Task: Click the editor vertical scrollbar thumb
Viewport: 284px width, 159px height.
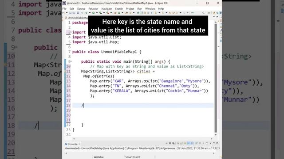Action: 216,78
